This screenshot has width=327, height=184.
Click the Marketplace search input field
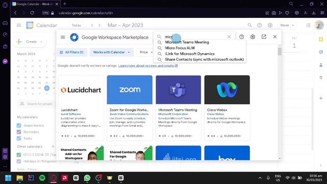click(194, 37)
